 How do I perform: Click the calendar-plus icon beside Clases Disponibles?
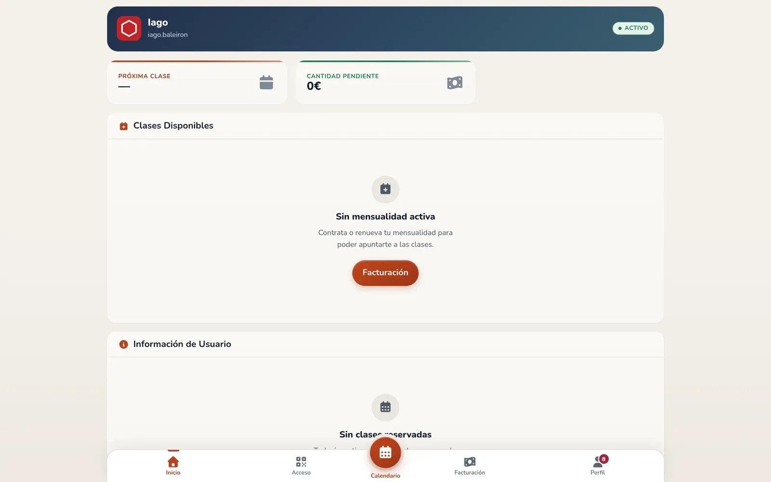pyautogui.click(x=123, y=126)
